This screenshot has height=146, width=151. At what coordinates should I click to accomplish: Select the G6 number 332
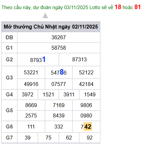point(59,127)
